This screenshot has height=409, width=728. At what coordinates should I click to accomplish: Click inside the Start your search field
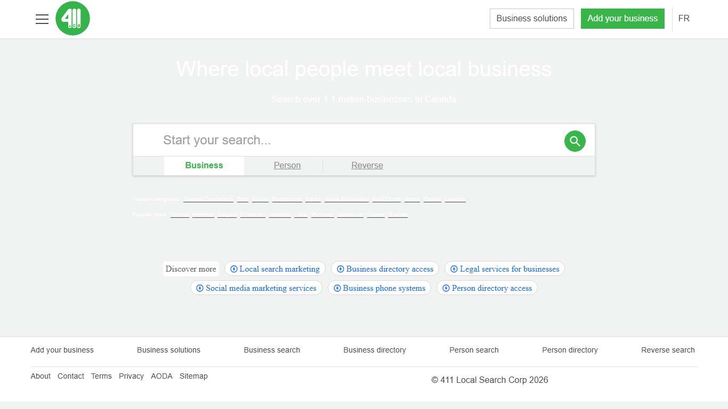[320, 140]
